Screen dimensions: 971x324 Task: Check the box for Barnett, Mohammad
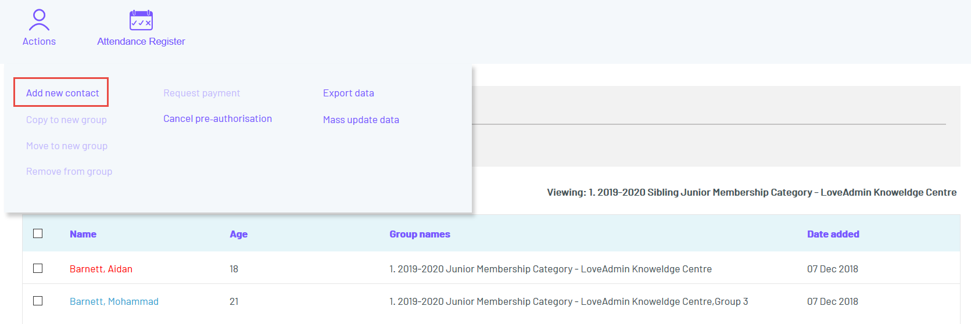38,301
